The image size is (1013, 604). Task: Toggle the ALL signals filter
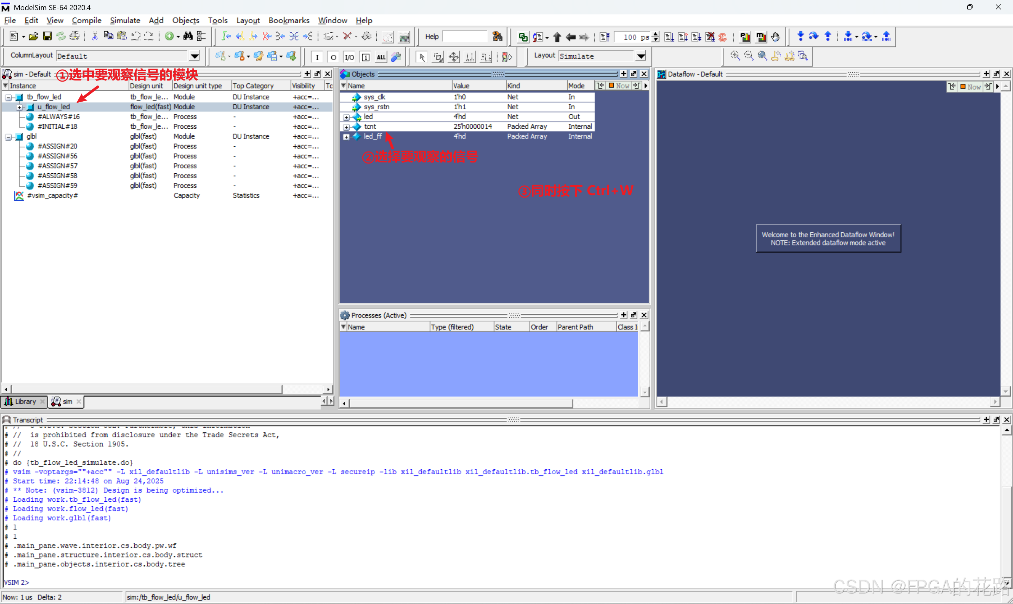(x=381, y=57)
